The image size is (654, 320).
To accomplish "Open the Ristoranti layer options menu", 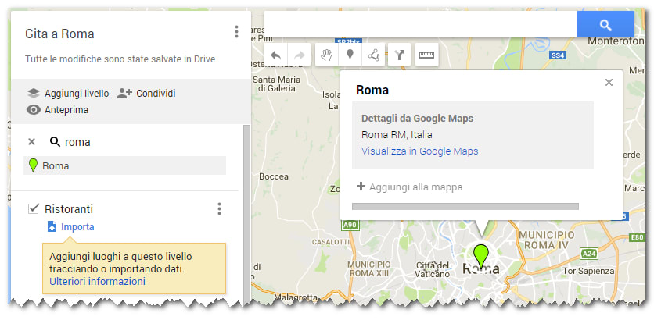I will click(x=219, y=209).
